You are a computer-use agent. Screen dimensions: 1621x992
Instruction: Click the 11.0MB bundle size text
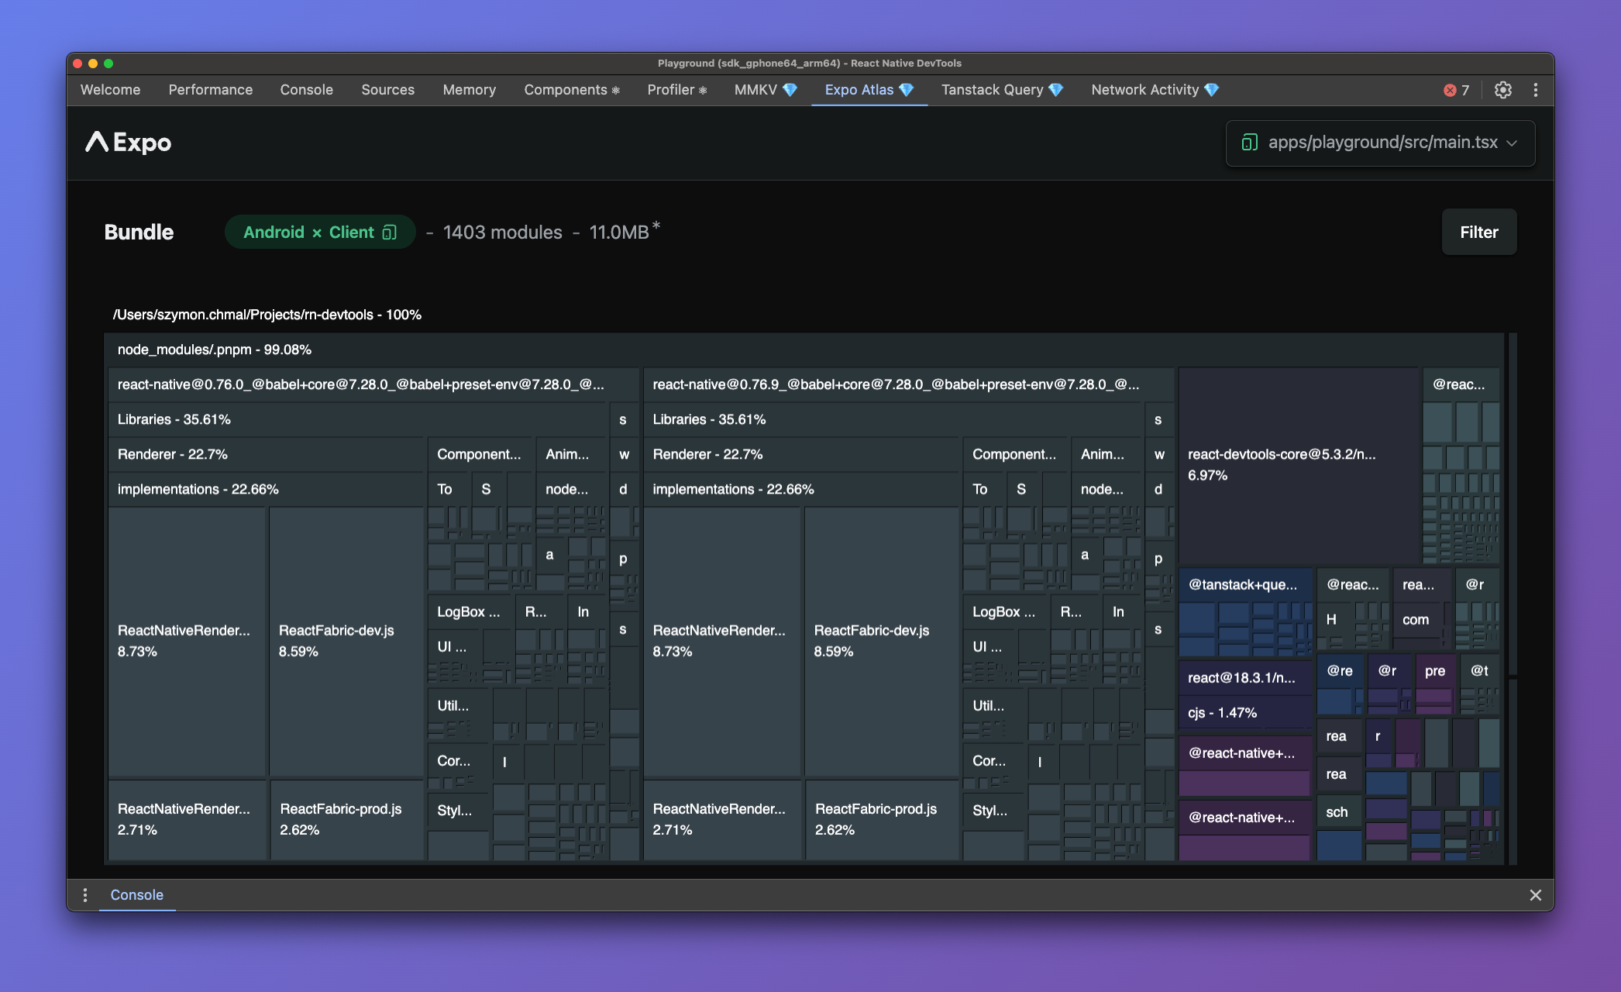620,232
